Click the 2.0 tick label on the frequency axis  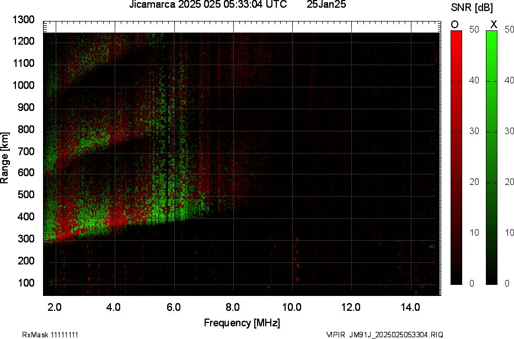55,308
